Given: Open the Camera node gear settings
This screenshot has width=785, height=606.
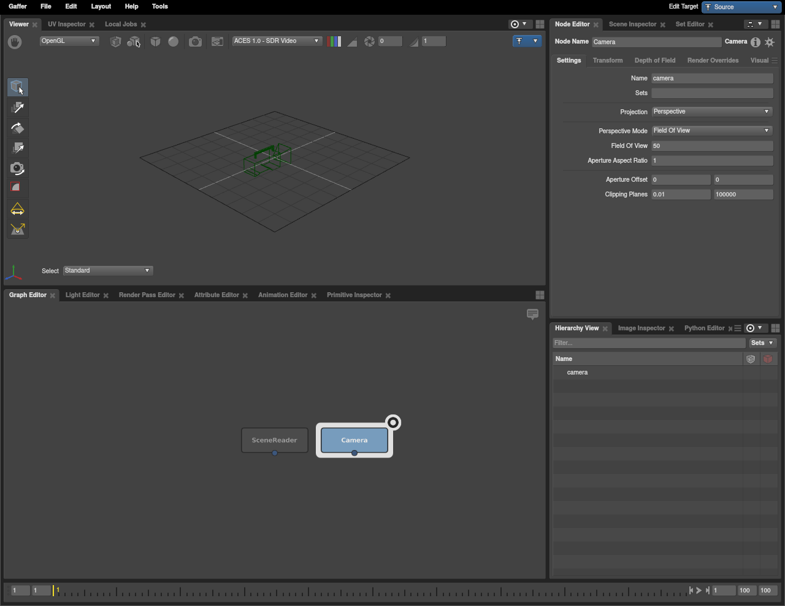Looking at the screenshot, I should 770,42.
